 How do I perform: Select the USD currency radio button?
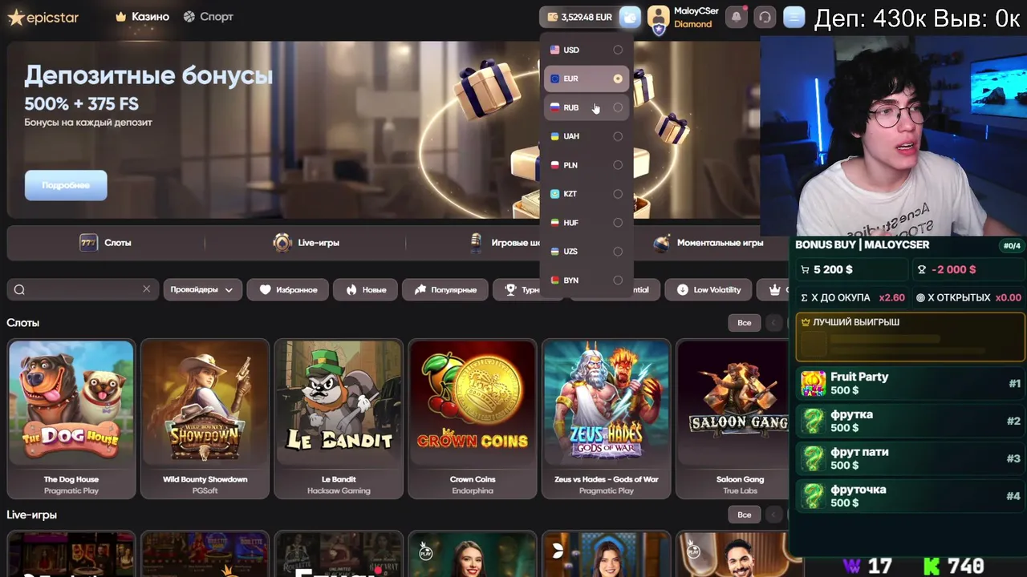pos(618,50)
